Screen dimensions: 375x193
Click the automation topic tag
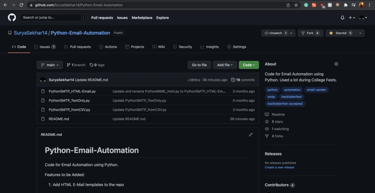tap(292, 90)
